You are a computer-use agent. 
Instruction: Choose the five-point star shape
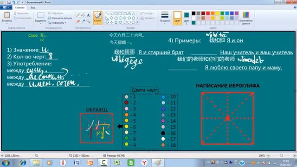coord(116,22)
